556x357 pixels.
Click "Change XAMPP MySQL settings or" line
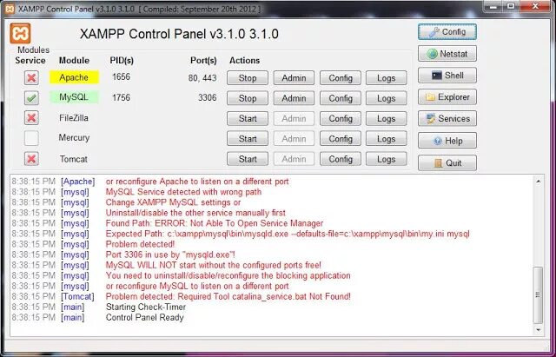click(173, 202)
